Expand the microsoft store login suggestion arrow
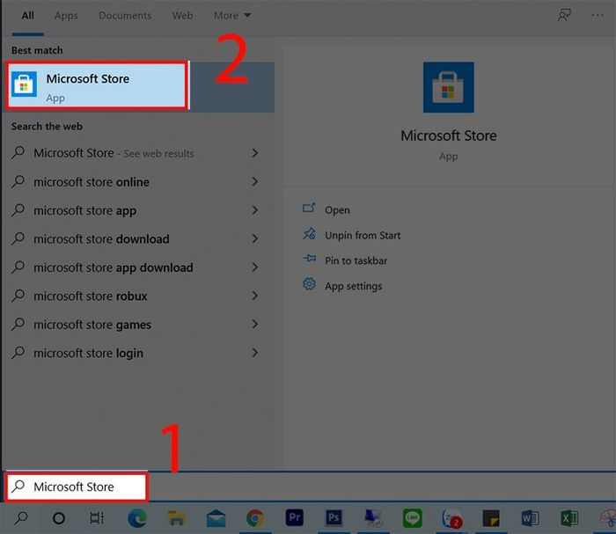 pos(255,353)
